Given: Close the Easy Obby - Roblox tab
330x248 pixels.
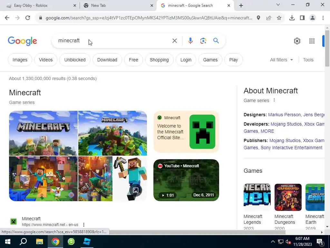Looking at the screenshot, I should click(x=75, y=6).
